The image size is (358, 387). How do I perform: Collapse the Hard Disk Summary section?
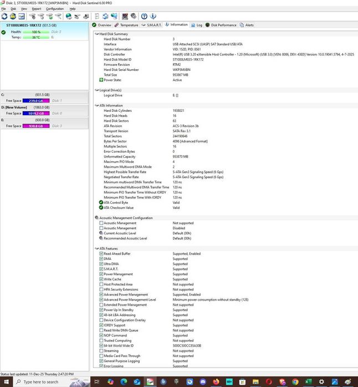click(x=97, y=34)
